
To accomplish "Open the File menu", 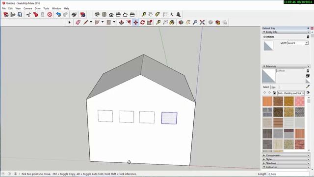I will [3, 8].
